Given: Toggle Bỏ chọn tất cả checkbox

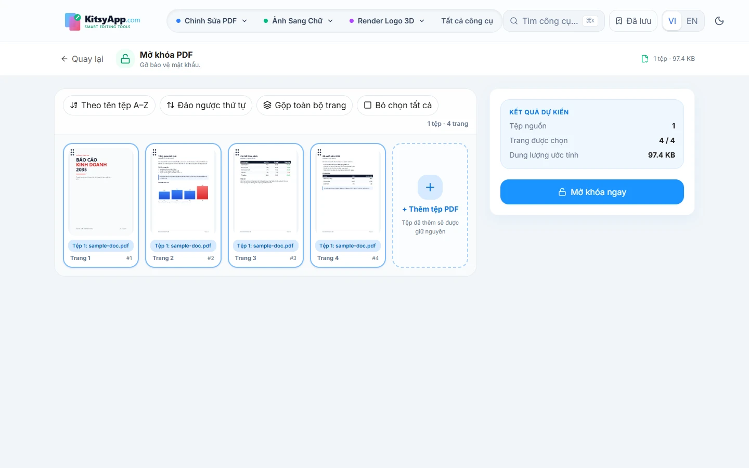Looking at the screenshot, I should tap(398, 105).
